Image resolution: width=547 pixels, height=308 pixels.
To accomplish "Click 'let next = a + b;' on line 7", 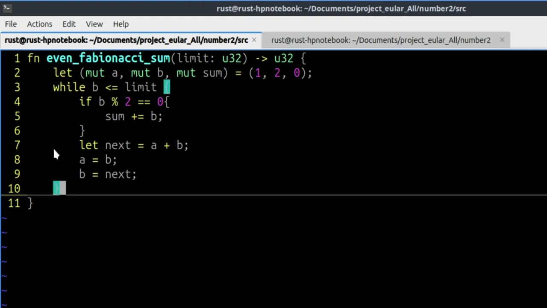I will point(134,145).
